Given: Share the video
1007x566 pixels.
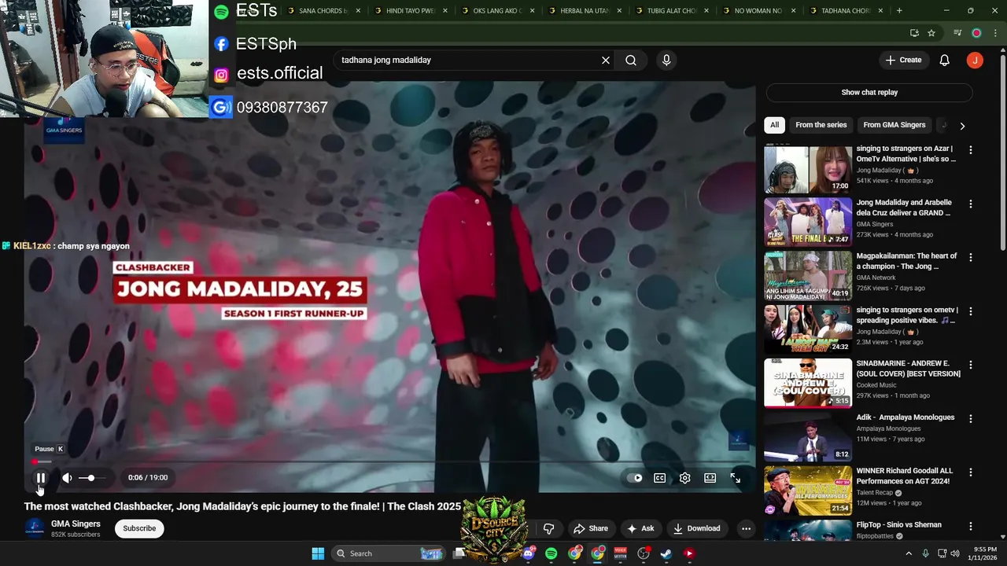Looking at the screenshot, I should coord(591,528).
